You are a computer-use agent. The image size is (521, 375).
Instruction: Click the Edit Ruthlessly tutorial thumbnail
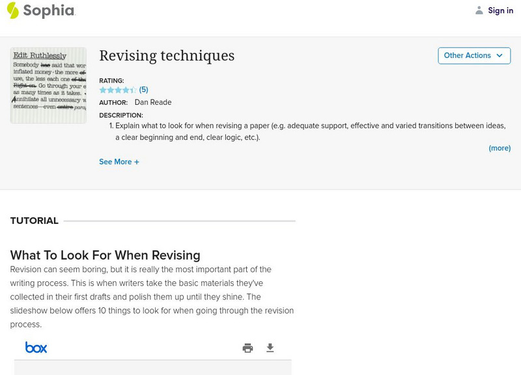point(48,85)
